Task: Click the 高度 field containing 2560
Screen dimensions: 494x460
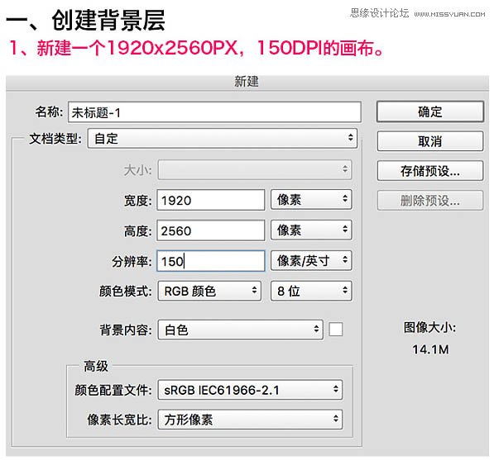Action: pyautogui.click(x=210, y=230)
